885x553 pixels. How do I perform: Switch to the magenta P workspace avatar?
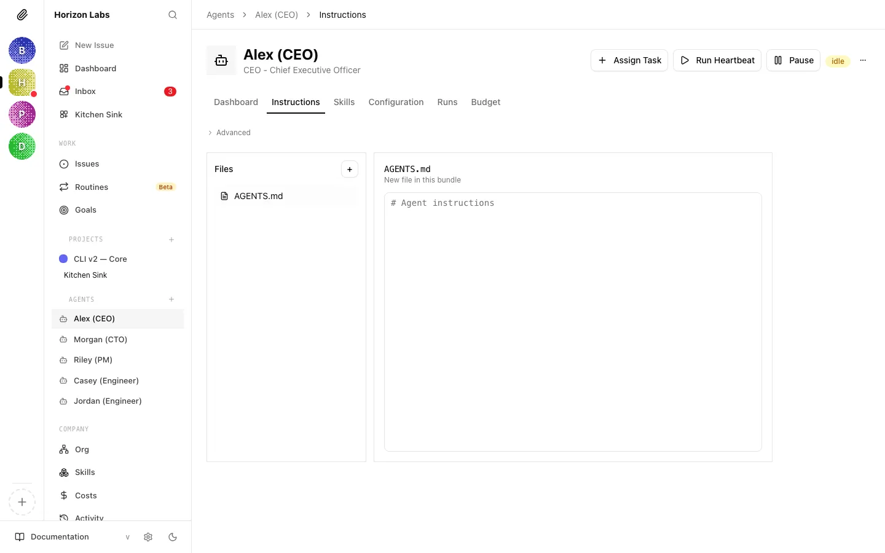pyautogui.click(x=22, y=114)
